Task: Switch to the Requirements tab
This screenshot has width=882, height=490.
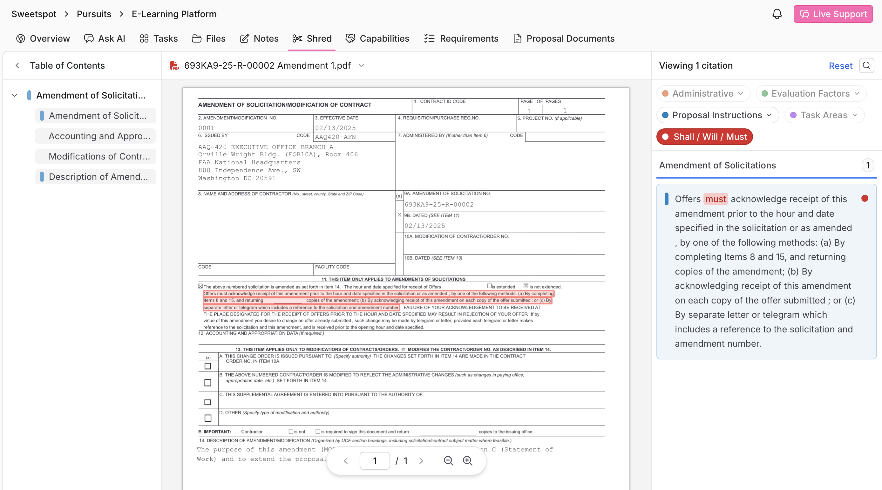Action: 461,38
